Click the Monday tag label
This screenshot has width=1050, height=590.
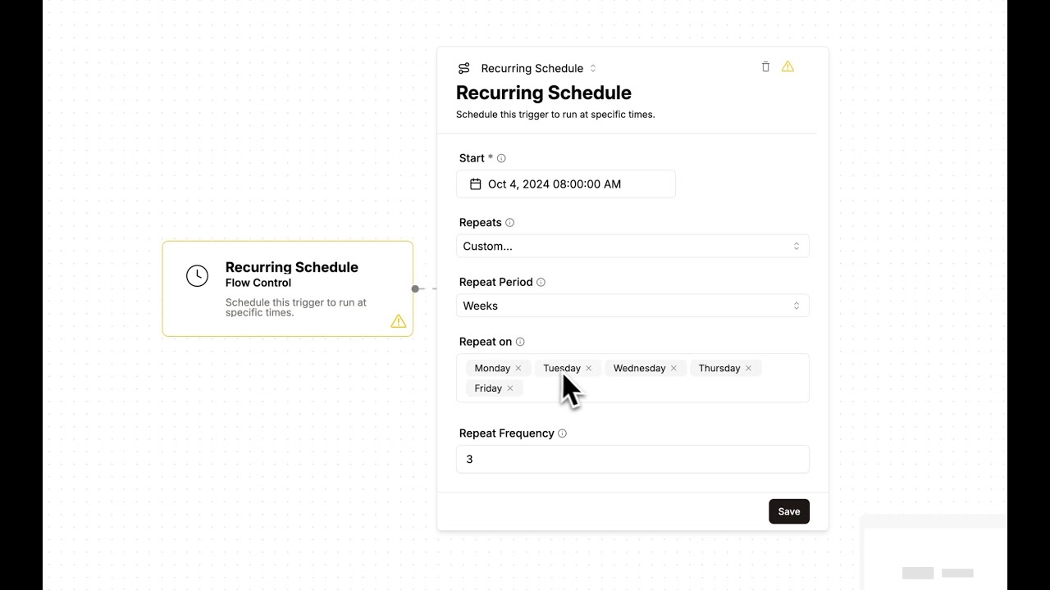coord(492,368)
